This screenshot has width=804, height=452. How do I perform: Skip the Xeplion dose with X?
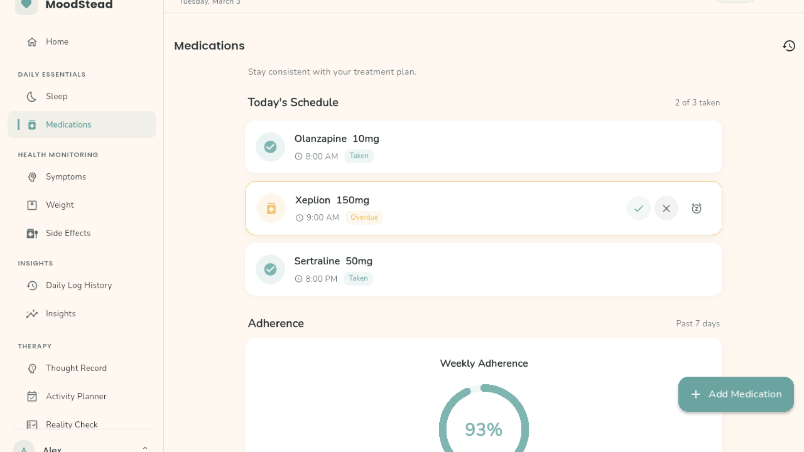[x=666, y=208]
